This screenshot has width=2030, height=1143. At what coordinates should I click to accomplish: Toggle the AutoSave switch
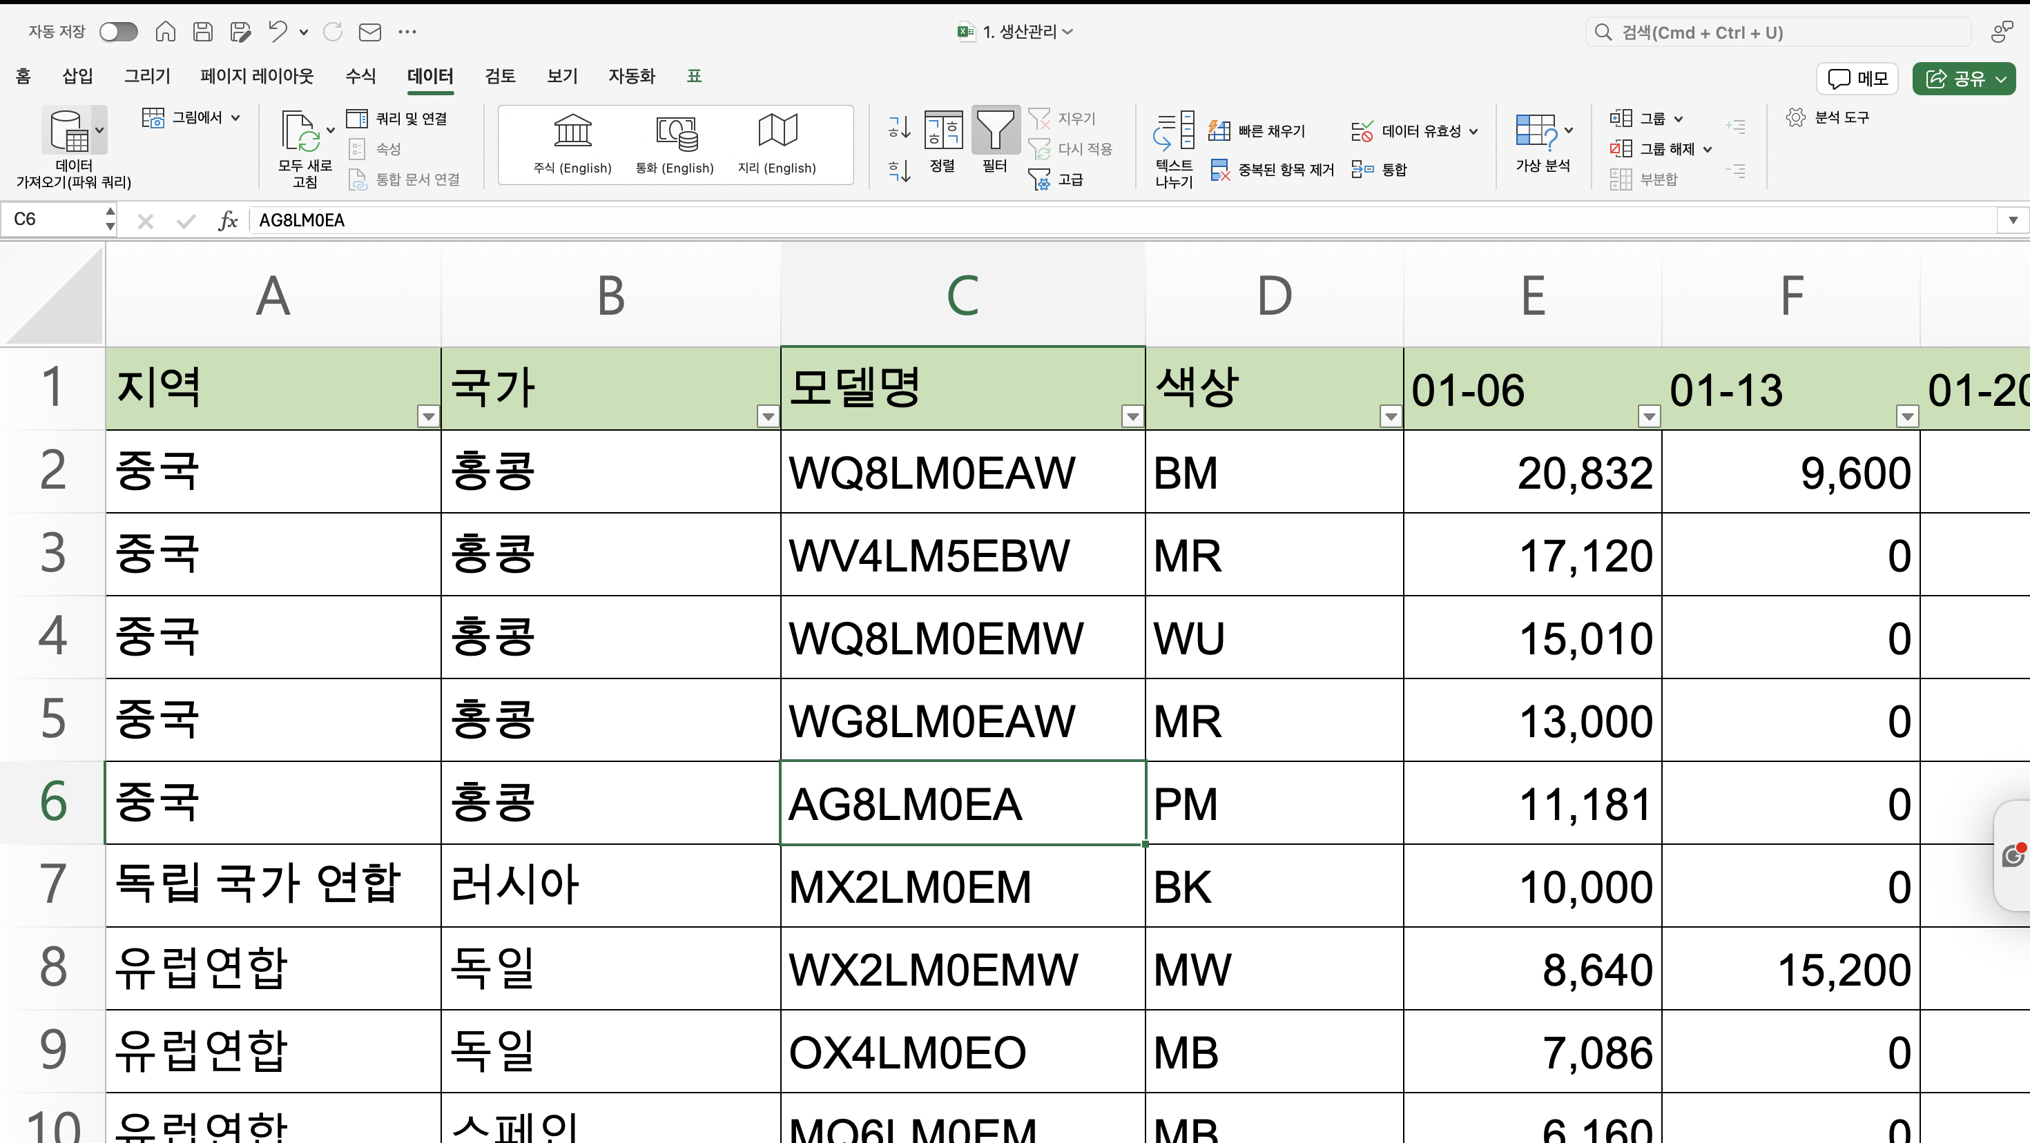tap(119, 32)
